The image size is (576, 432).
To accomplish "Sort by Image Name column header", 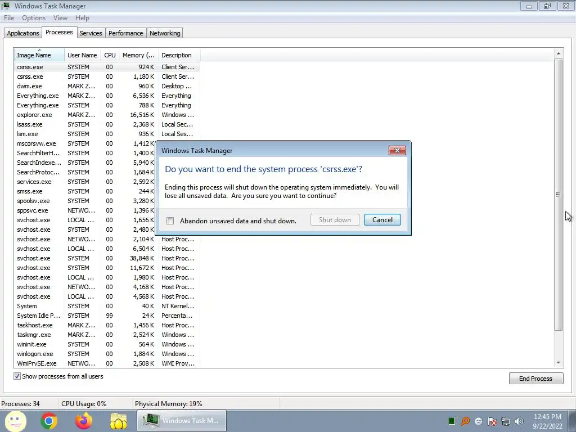I will (39, 55).
